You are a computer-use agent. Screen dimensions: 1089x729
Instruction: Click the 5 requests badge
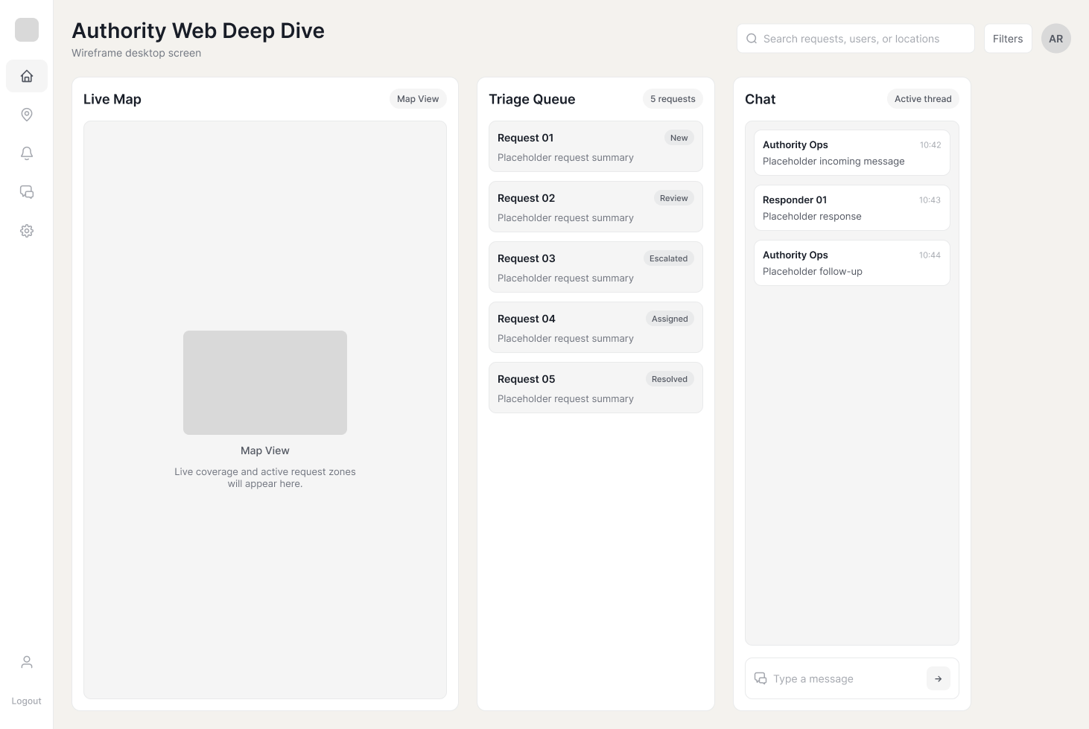[673, 99]
